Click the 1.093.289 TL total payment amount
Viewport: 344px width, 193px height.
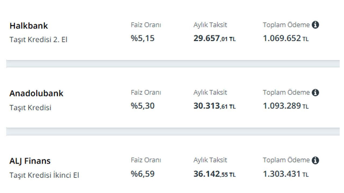(x=285, y=106)
